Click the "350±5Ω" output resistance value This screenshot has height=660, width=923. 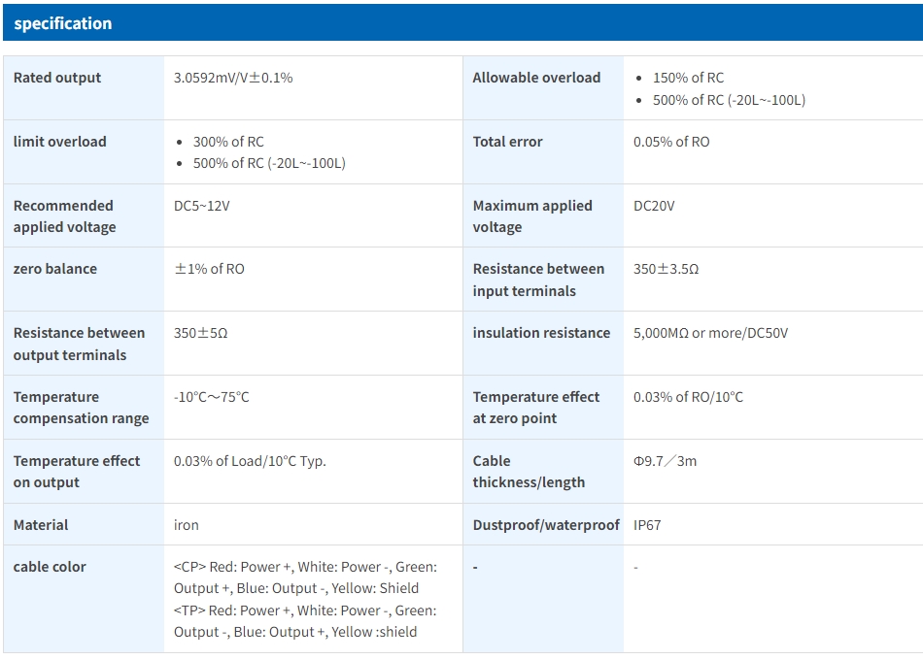click(x=201, y=333)
